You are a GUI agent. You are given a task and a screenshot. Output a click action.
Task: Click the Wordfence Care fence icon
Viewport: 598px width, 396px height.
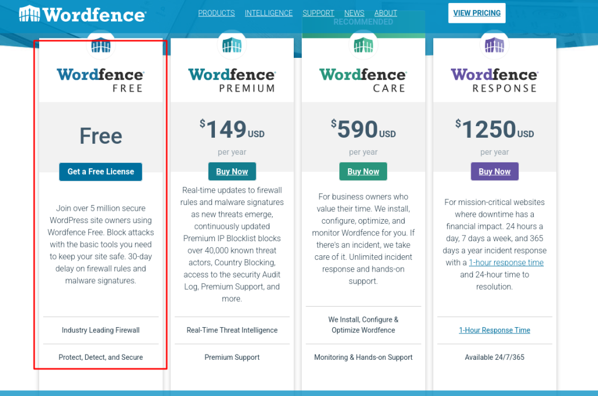pos(363,45)
